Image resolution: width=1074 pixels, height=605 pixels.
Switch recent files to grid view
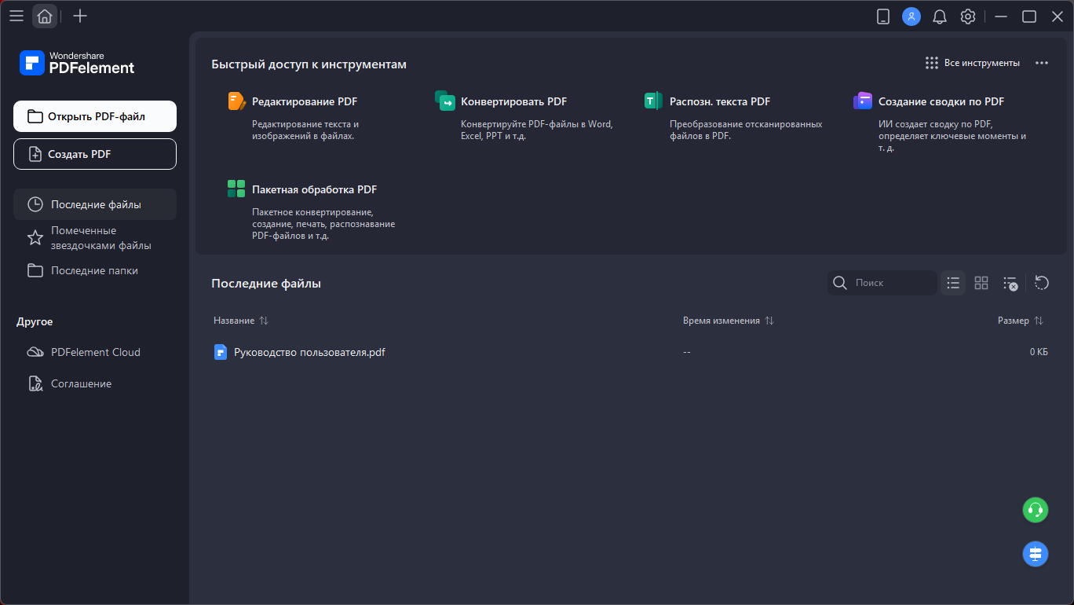[x=981, y=283]
